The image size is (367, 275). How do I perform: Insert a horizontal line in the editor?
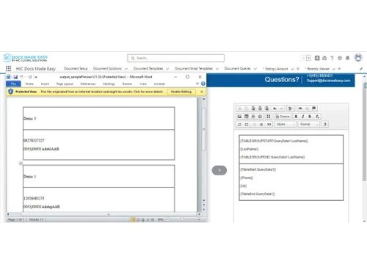point(253,117)
